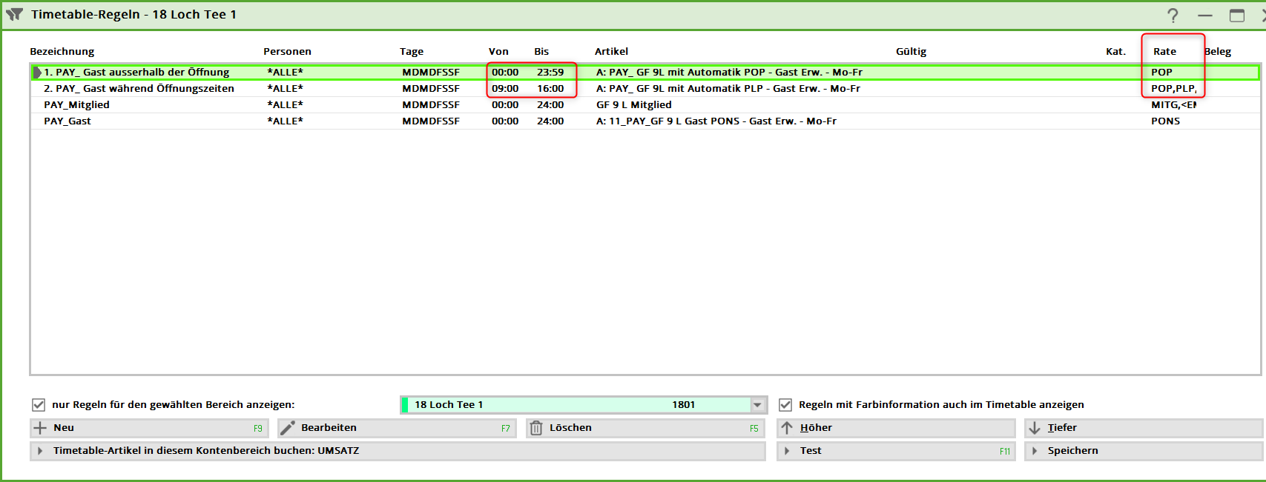Sort by the Bezeichnung column header
1266x482 pixels.
click(62, 52)
